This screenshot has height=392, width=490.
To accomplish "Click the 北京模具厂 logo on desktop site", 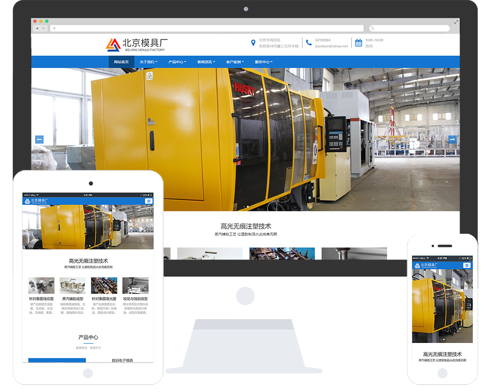I will click(137, 45).
